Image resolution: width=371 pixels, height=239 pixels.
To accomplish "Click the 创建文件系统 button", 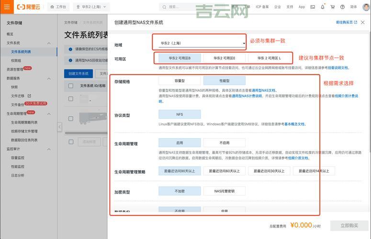I will pyautogui.click(x=79, y=74).
